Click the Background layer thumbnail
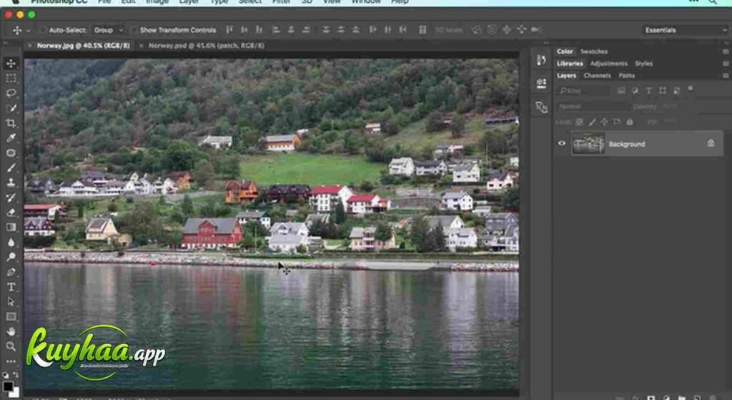The height and width of the screenshot is (400, 732). pyautogui.click(x=588, y=143)
